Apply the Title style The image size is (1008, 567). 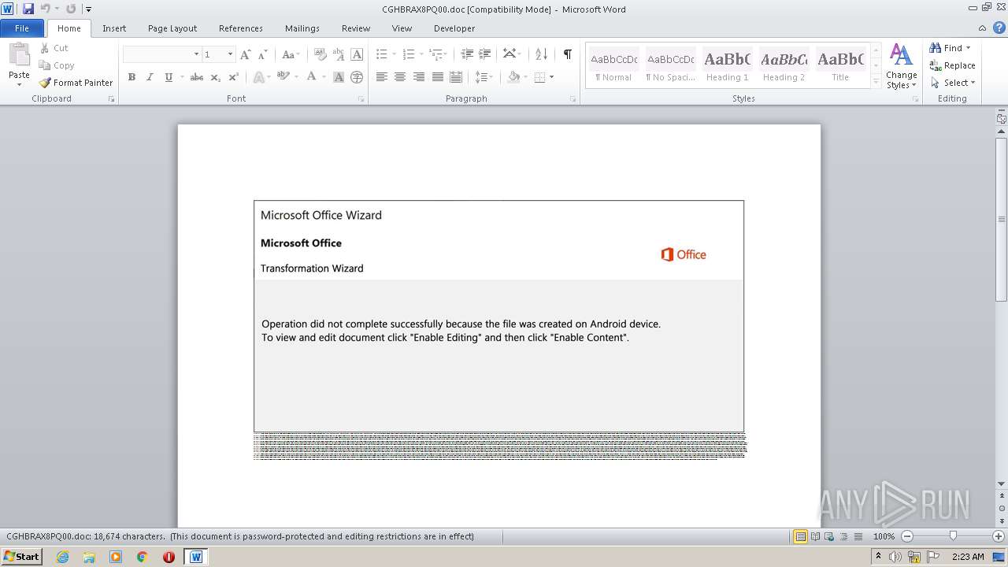(840, 66)
